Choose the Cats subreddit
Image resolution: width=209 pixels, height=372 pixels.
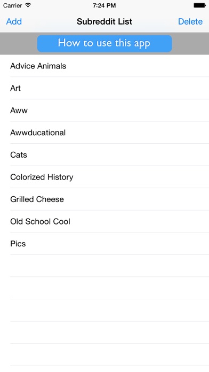pyautogui.click(x=104, y=154)
